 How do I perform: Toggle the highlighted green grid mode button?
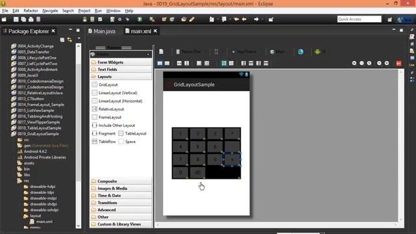[x=224, y=63]
